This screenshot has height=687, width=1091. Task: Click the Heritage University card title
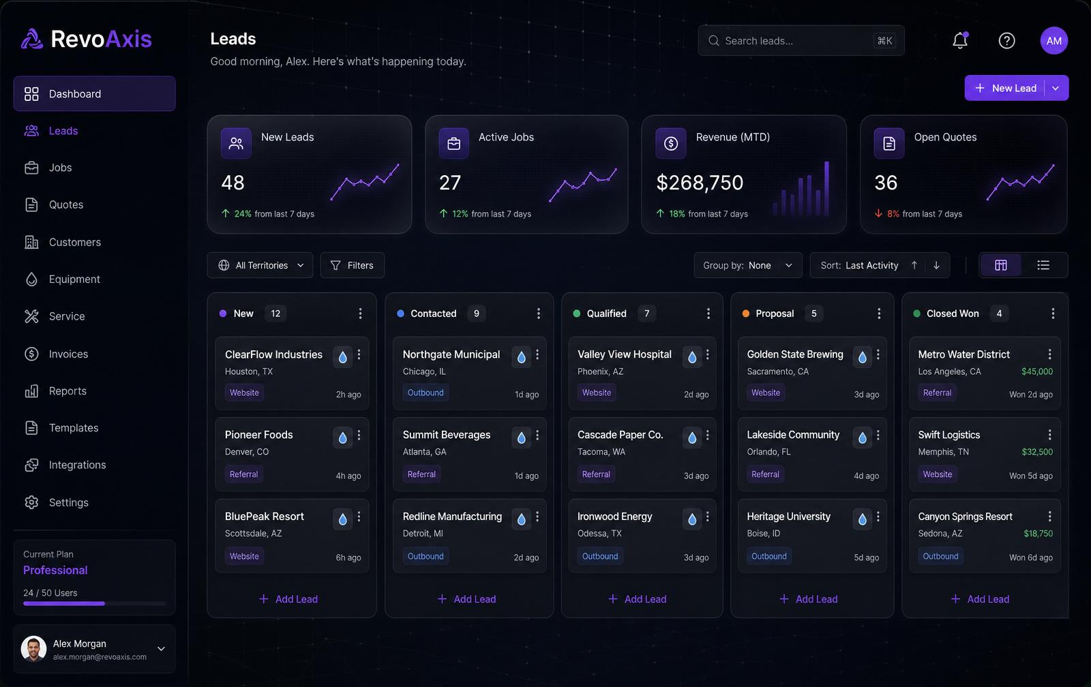(x=788, y=517)
